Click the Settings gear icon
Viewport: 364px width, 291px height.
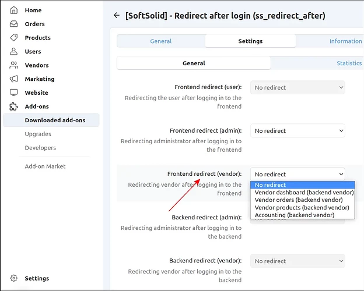[13, 278]
